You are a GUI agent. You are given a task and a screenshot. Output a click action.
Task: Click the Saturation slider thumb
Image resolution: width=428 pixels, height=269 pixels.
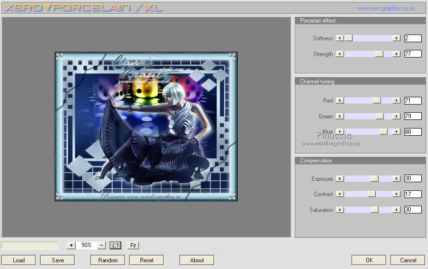(x=374, y=210)
